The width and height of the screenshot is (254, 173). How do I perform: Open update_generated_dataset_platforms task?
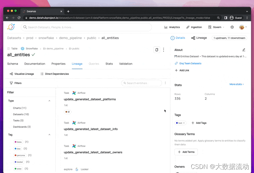(90, 99)
